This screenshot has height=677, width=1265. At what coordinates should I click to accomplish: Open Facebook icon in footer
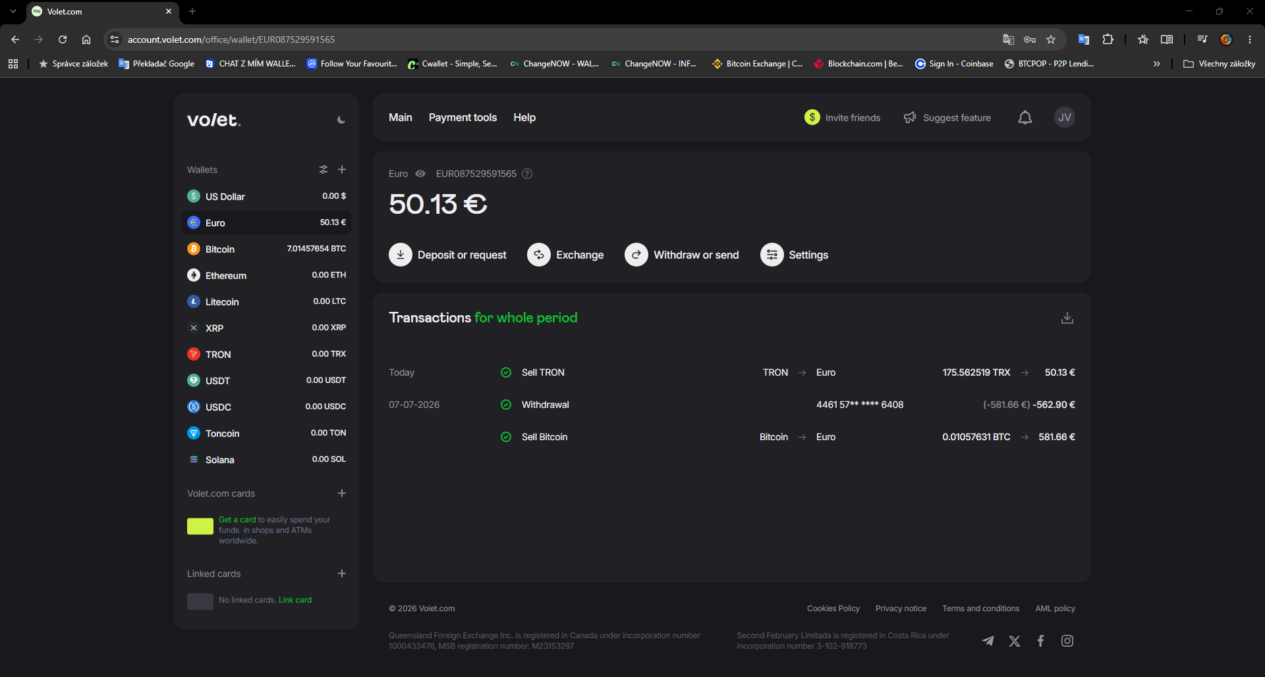click(x=1041, y=641)
